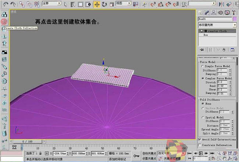This screenshot has width=239, height=162.
Task: Click the Stretch value field
Action: 222,82
